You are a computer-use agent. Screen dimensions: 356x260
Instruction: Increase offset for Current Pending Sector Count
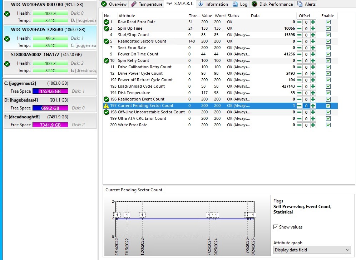313,106
